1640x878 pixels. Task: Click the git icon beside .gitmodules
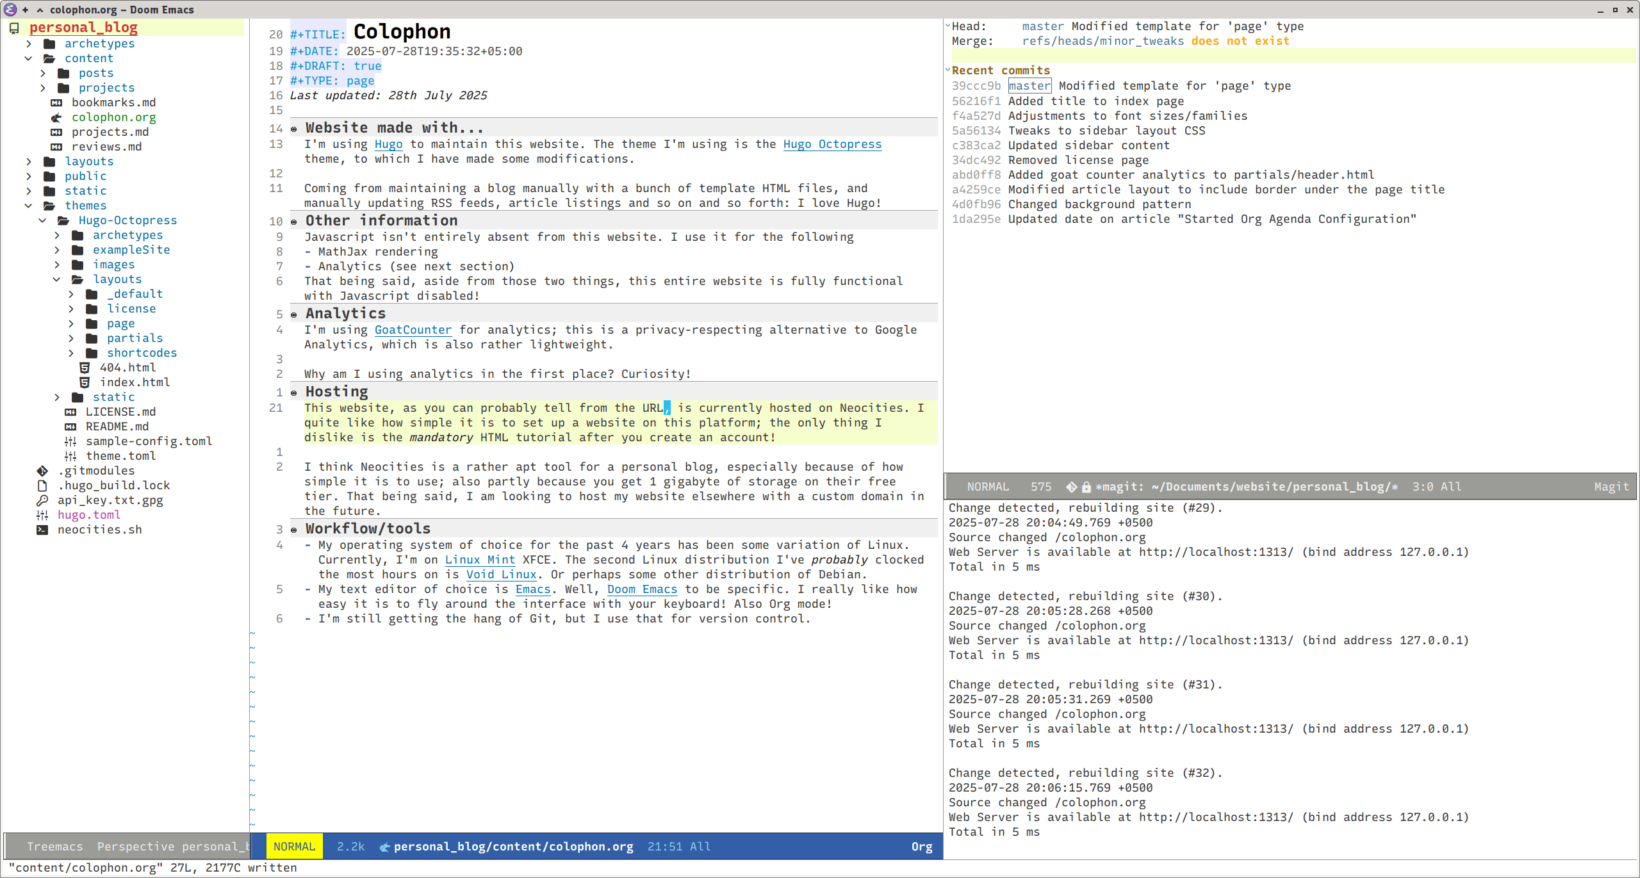[x=42, y=471]
